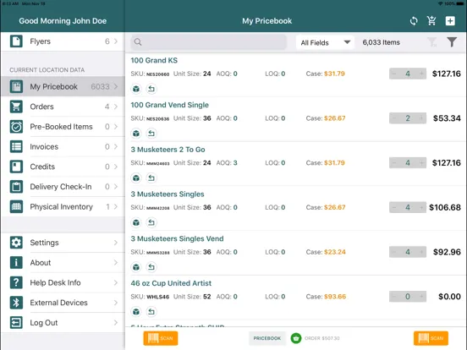Open the All Fields dropdown
This screenshot has height=350, width=467.
pos(325,42)
